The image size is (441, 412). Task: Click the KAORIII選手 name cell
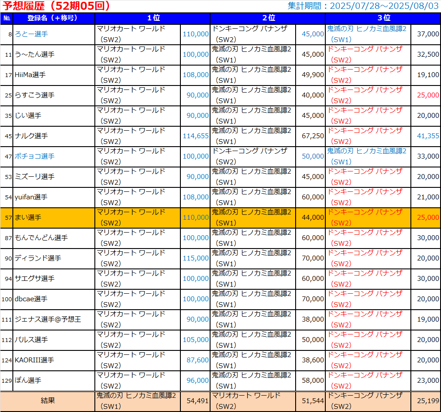pos(54,360)
